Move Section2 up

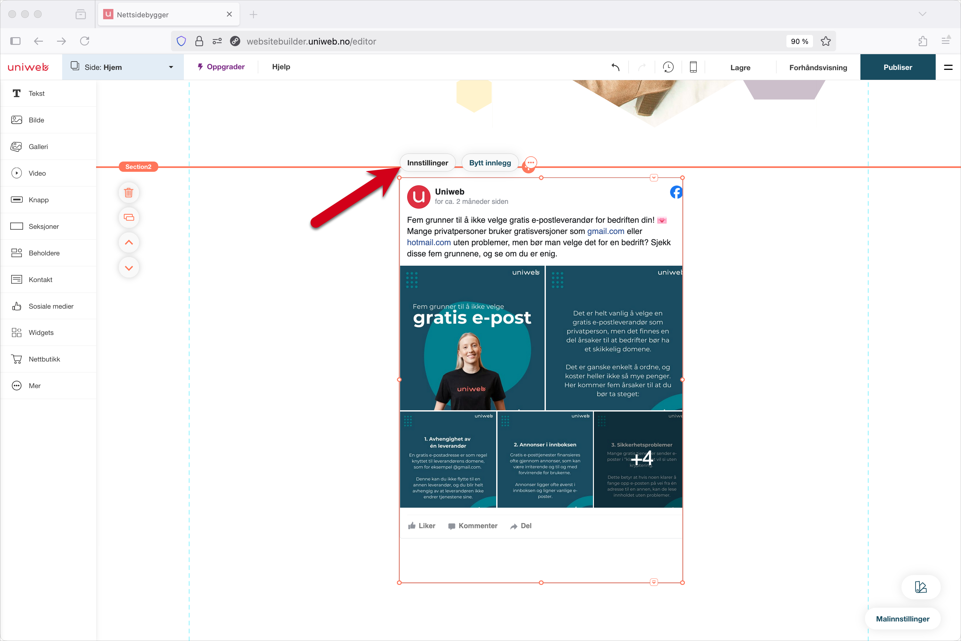coord(129,242)
